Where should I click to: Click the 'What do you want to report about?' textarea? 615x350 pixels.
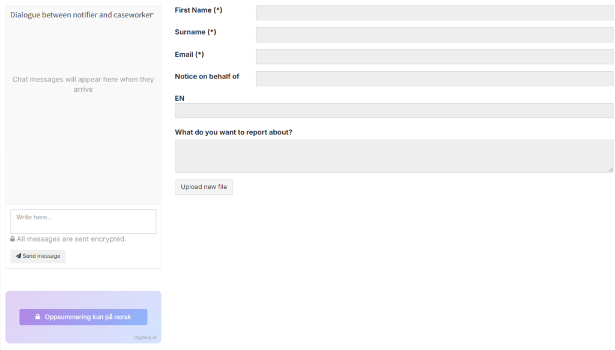click(393, 156)
